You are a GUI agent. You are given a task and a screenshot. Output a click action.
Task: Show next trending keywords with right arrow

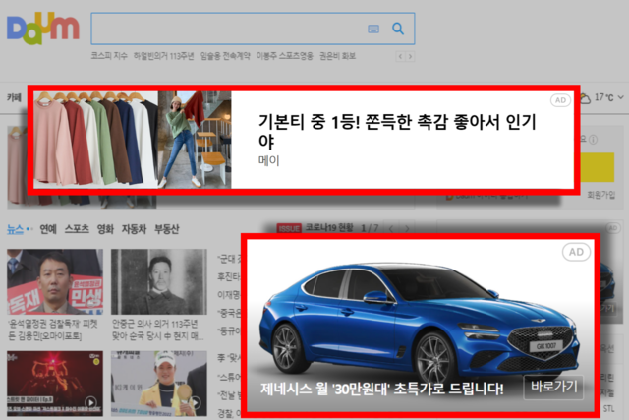[x=410, y=57]
